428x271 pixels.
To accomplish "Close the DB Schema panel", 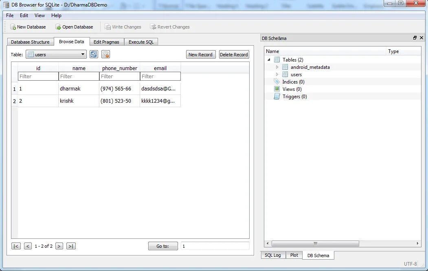I will pyautogui.click(x=421, y=38).
